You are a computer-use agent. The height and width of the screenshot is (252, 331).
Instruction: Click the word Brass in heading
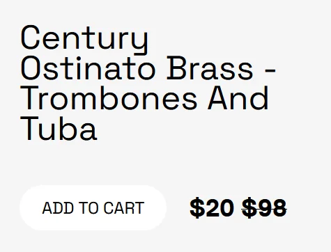pyautogui.click(x=210, y=68)
